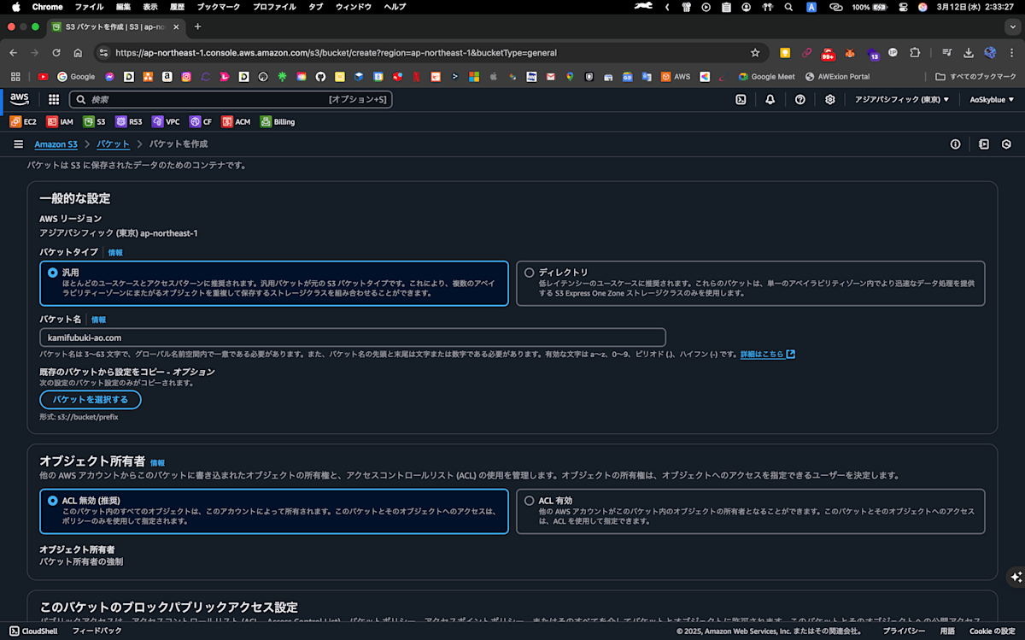The width and height of the screenshot is (1025, 640).
Task: Open the AWS services grid menu
Action: point(54,99)
